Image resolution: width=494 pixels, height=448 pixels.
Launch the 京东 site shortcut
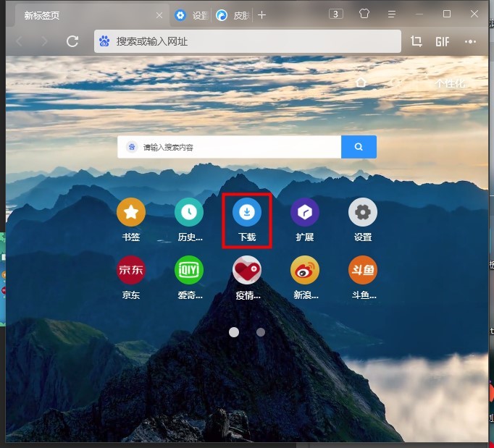click(x=131, y=270)
